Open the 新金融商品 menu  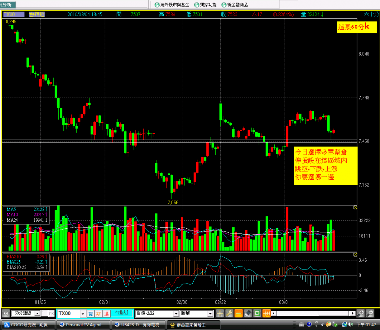pos(235,4)
